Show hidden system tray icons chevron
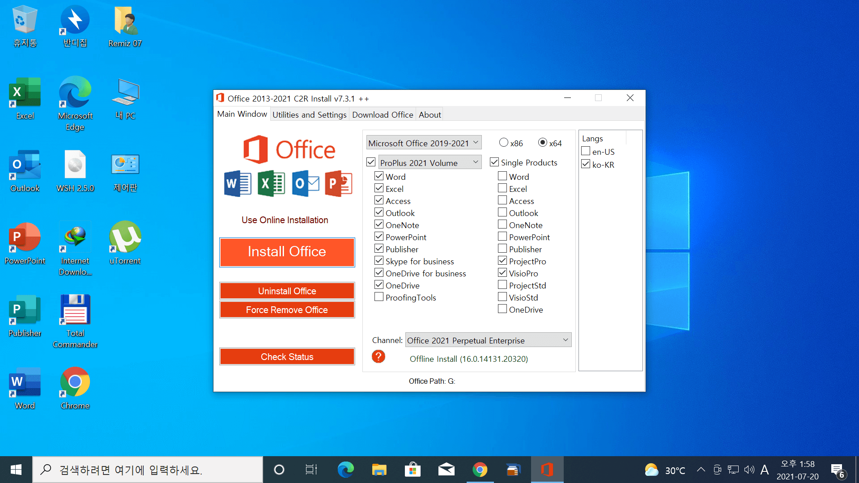 click(x=701, y=470)
